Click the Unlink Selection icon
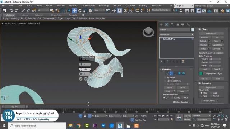 tap(28, 10)
